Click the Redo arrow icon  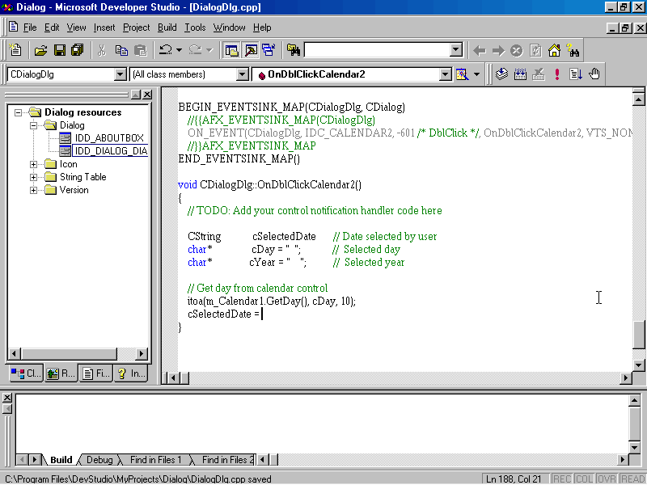pos(195,50)
